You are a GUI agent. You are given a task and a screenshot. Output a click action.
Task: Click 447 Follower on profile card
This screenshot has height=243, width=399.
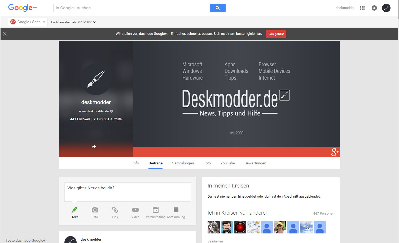(80, 119)
